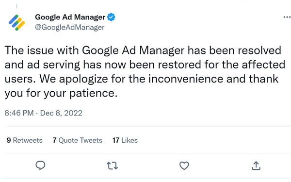Retweet using the arrows icon
291x182 pixels.
[x=113, y=165]
